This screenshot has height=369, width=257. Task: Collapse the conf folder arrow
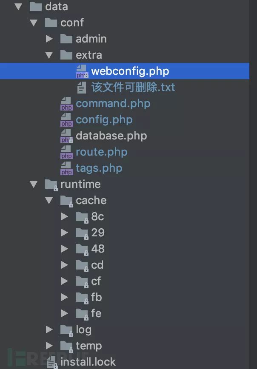(34, 23)
